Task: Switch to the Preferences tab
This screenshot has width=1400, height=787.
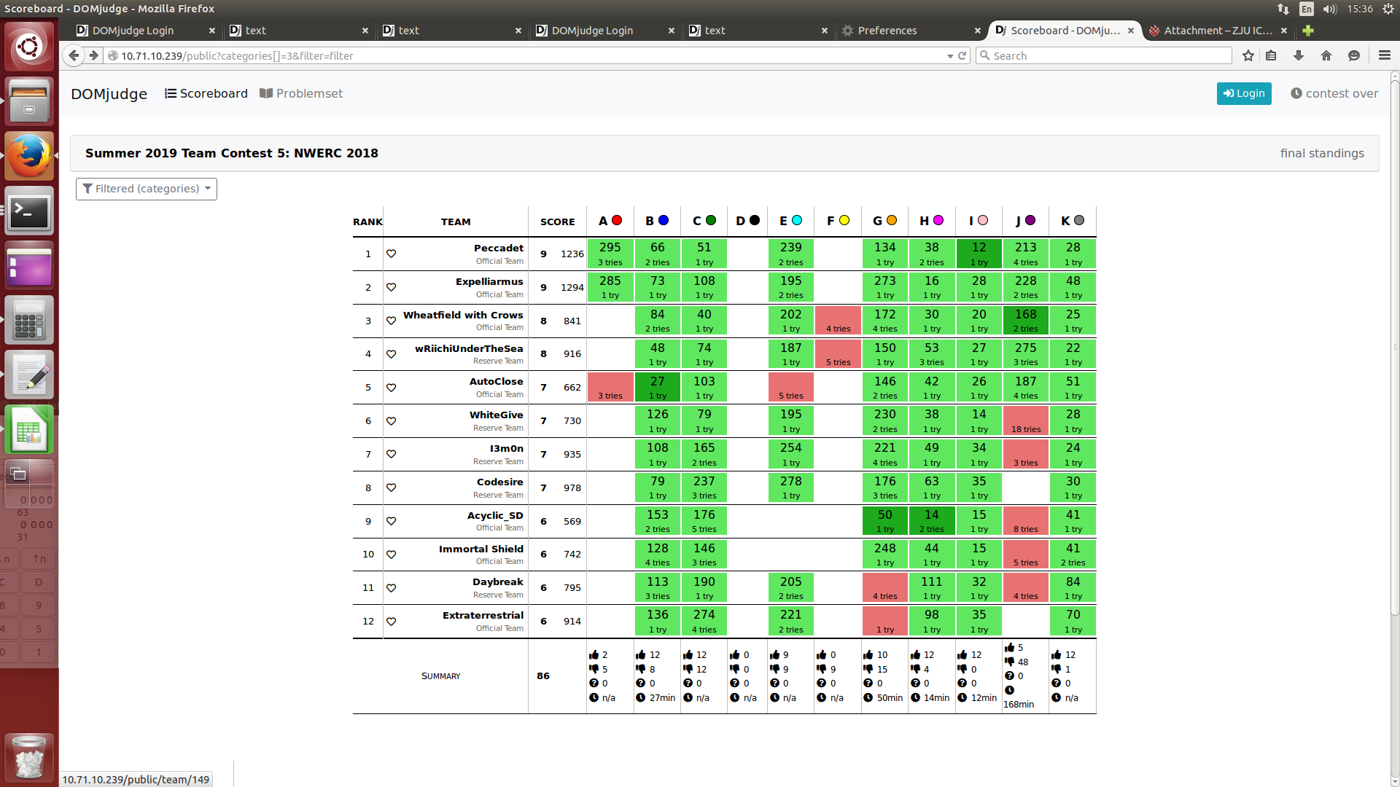Action: pos(887,31)
